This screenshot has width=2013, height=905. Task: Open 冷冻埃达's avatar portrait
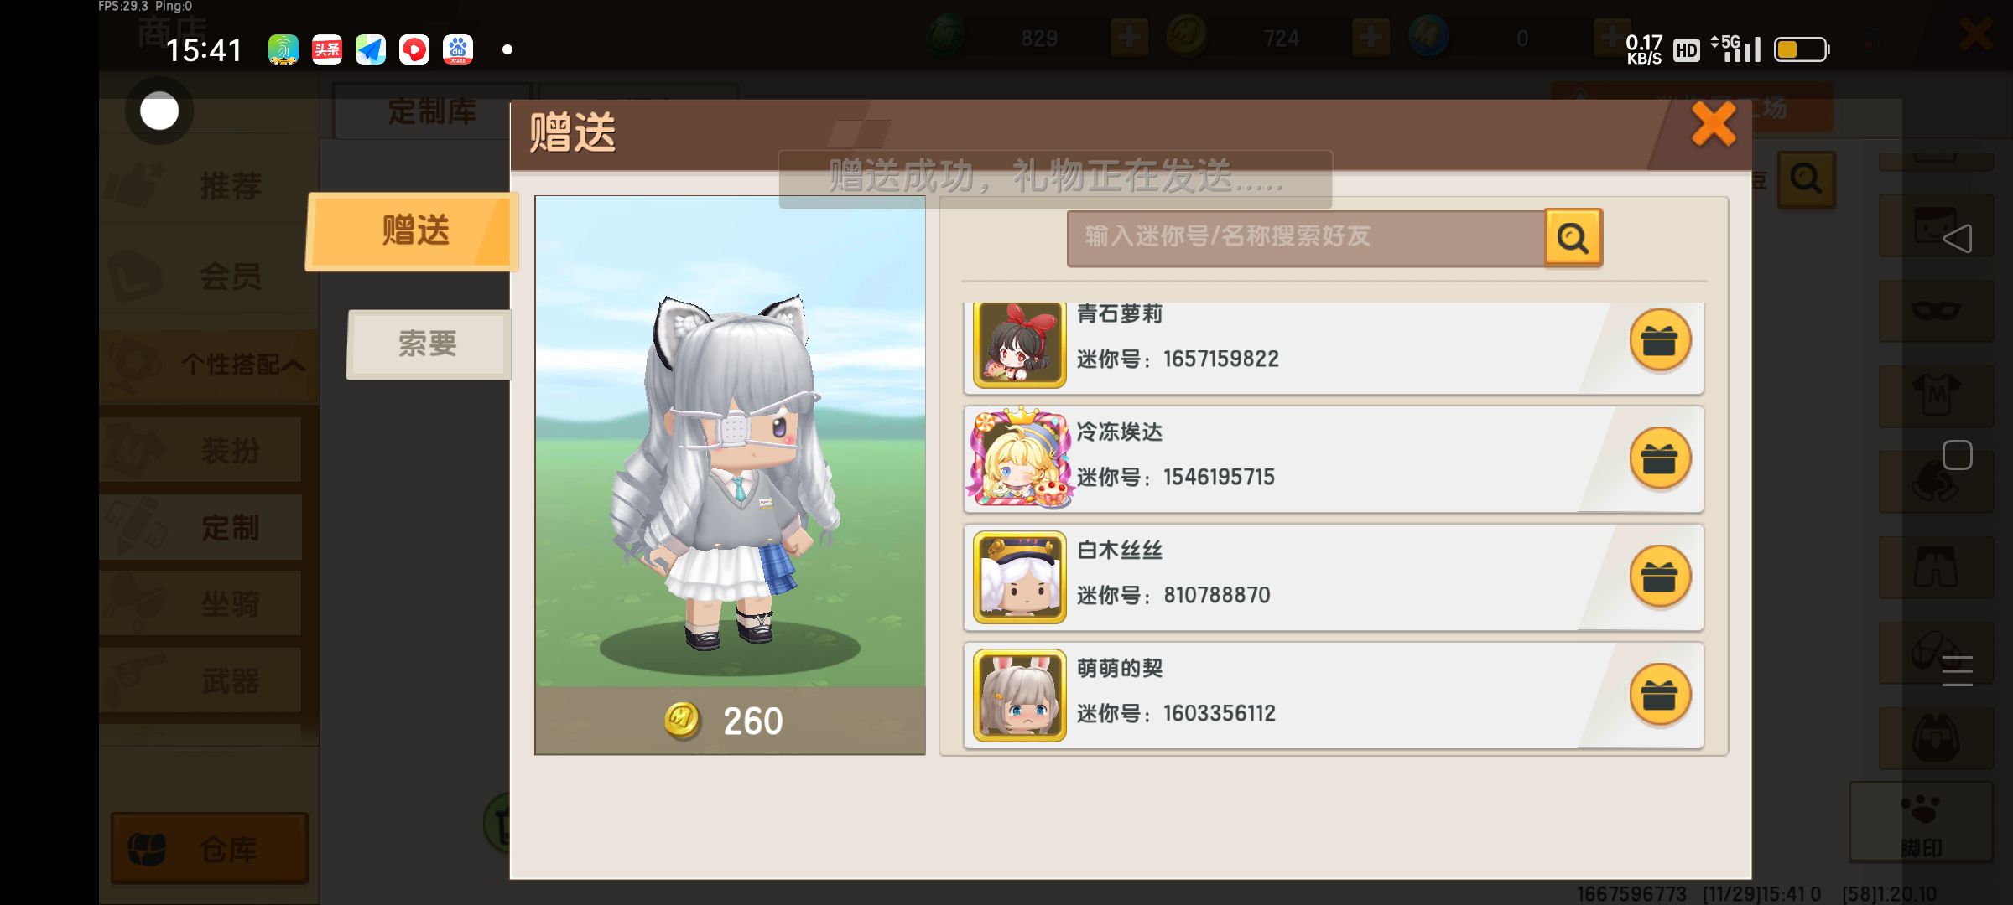[x=1020, y=458]
